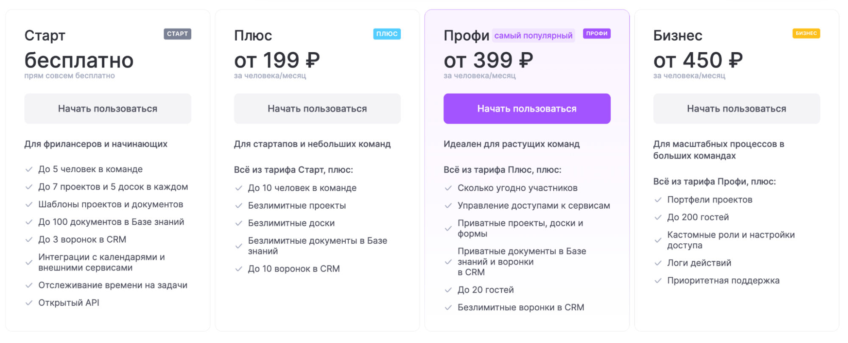Start using the Бизнес plan
This screenshot has width=848, height=343.
(x=736, y=109)
